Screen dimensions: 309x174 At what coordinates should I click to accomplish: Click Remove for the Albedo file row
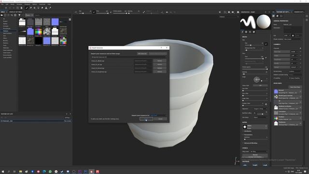(160, 61)
